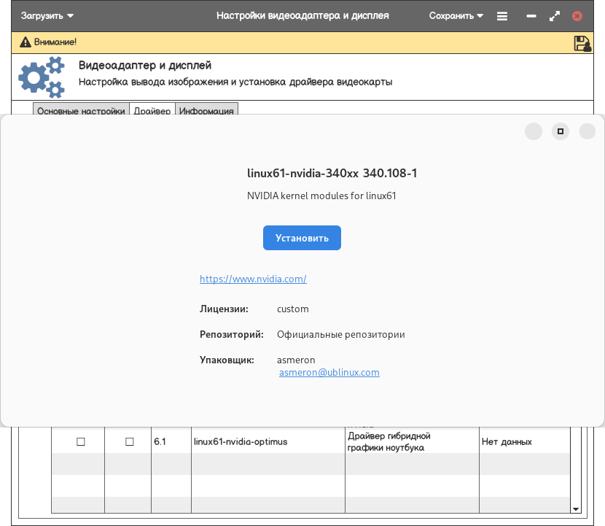605x526 pixels.
Task: Click the leftmost round dialog button
Action: click(534, 131)
